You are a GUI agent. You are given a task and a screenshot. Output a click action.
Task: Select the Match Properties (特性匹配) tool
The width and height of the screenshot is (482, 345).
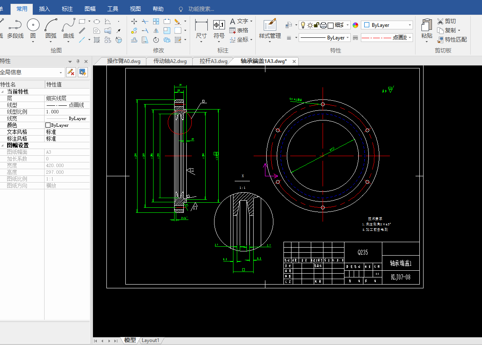pyautogui.click(x=452, y=39)
